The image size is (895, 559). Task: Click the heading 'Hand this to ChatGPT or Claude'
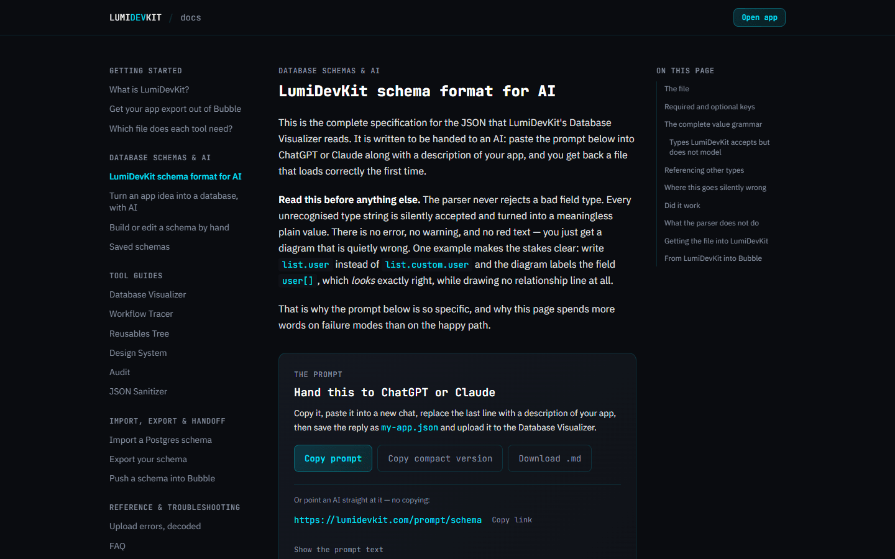pyautogui.click(x=395, y=393)
